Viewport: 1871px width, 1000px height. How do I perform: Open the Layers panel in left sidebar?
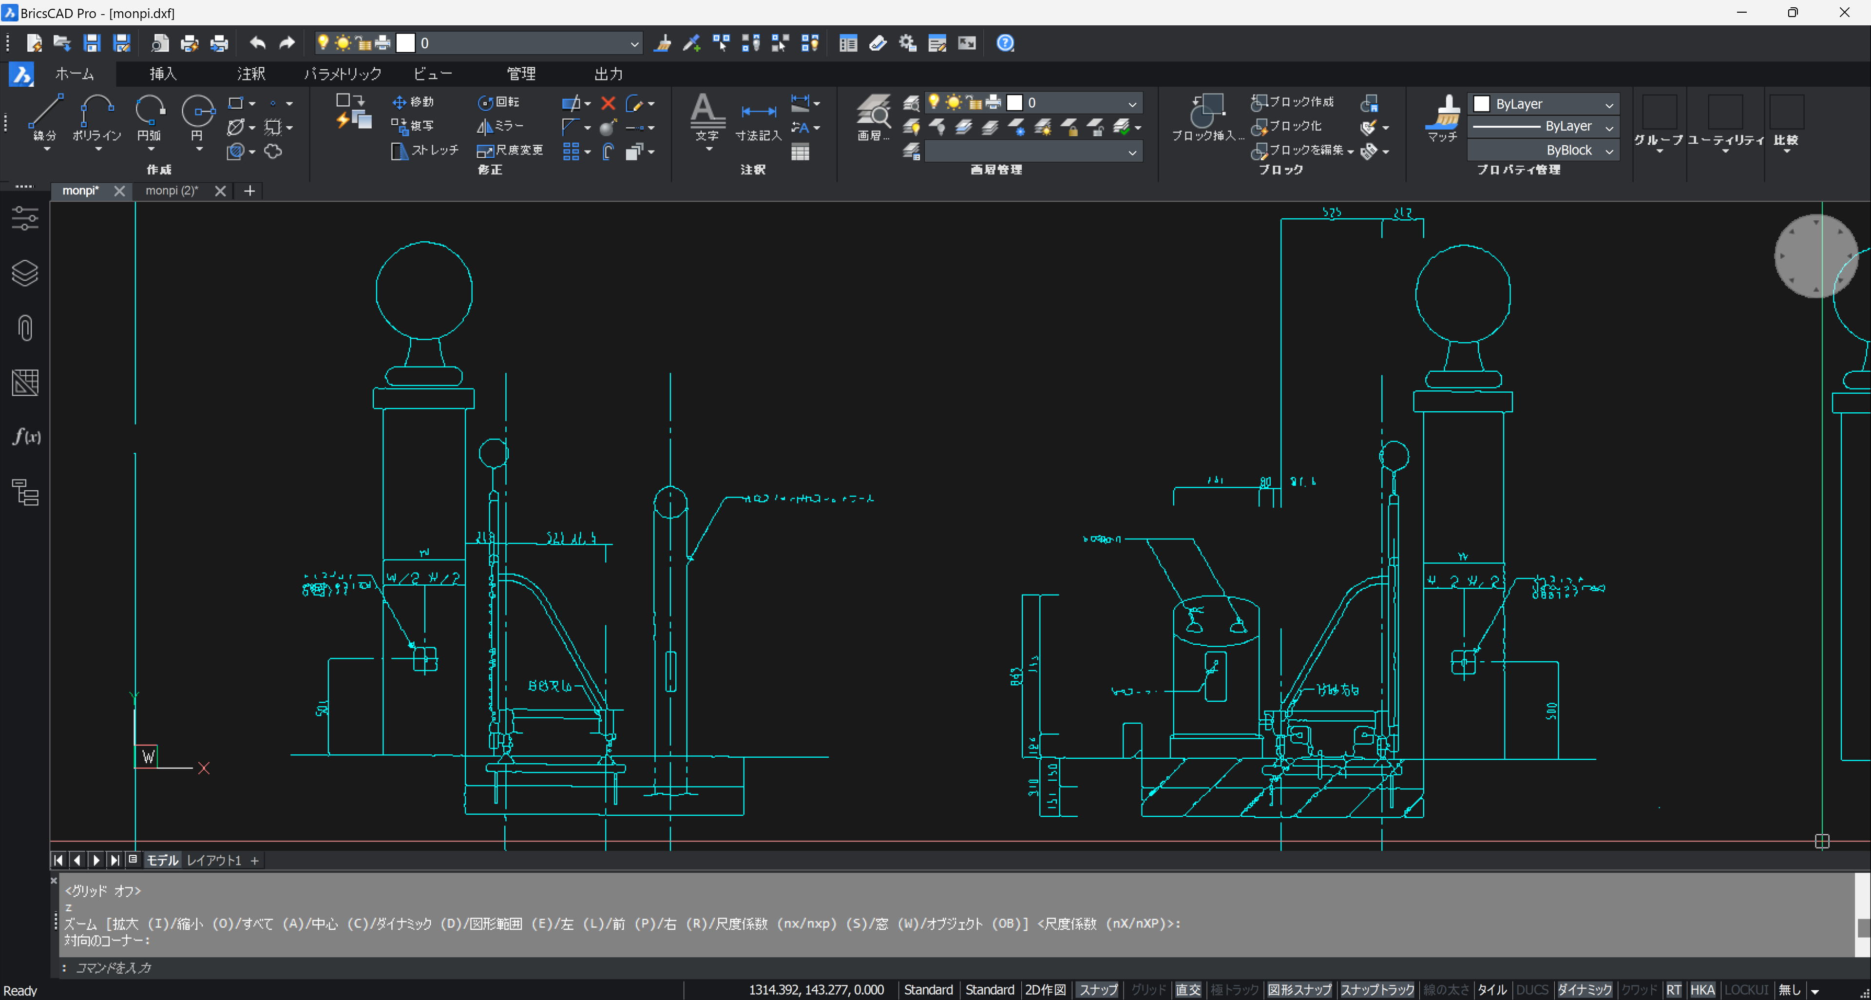(25, 273)
